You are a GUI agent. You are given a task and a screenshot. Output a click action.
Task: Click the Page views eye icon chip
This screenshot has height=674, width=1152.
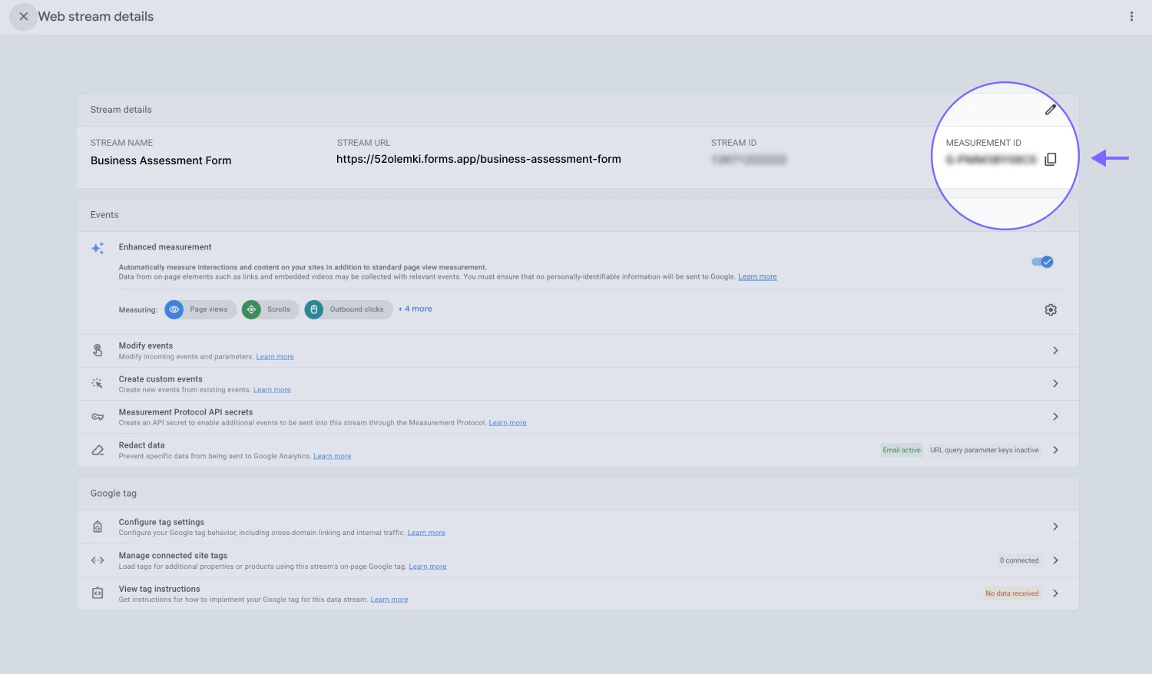174,309
